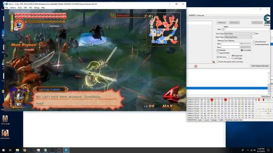Select the Alignment radio button
The width and height of the screenshot is (273, 153).
tap(233, 56)
